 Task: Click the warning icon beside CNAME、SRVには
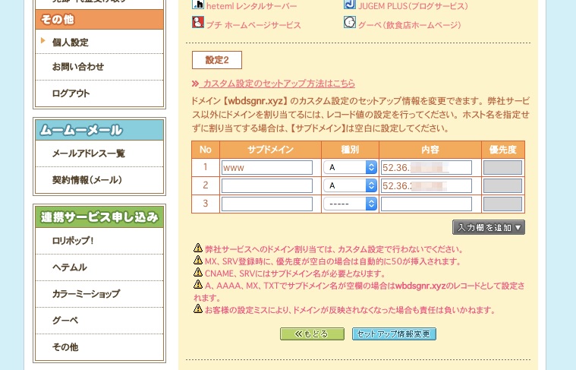[198, 272]
